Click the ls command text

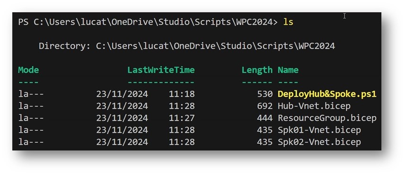288,22
